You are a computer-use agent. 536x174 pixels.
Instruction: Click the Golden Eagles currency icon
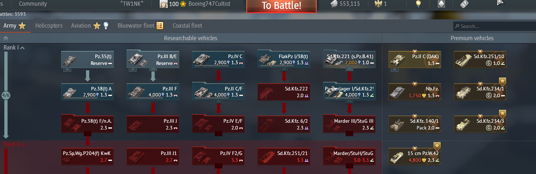(378, 4)
